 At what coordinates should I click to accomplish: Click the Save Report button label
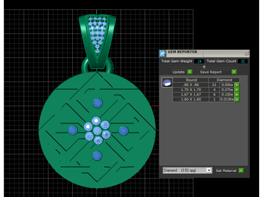coord(211,72)
